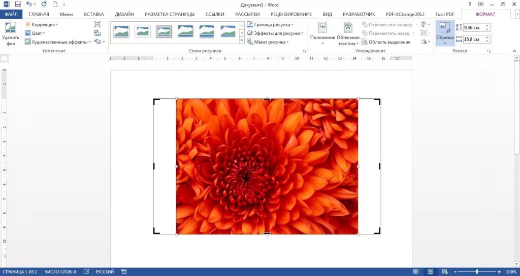The image size is (520, 276).
Task: Collapse the ribbon with arrow icon
Action: coord(514,51)
